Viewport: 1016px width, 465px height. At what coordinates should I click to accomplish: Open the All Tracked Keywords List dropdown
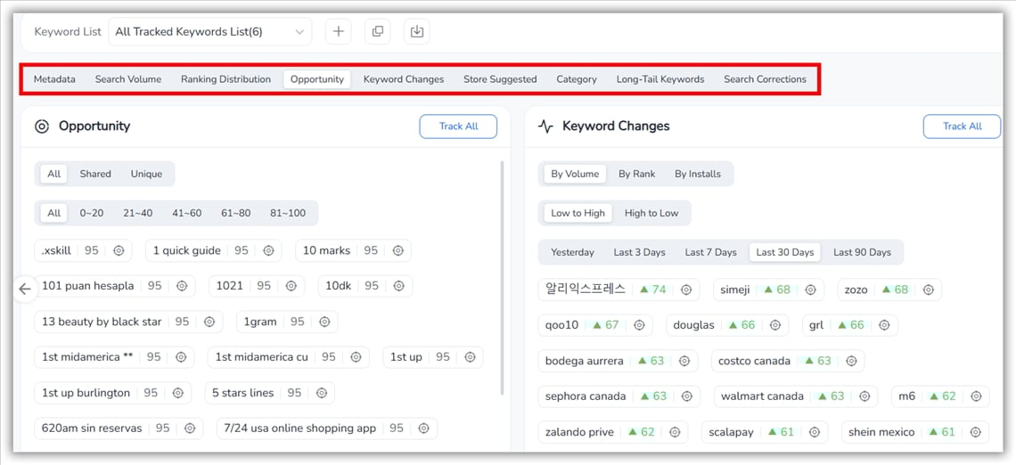pos(210,32)
